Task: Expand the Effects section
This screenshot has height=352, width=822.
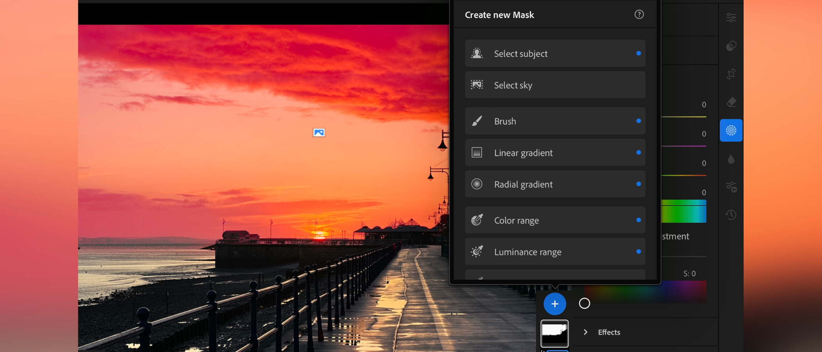Action: point(586,332)
